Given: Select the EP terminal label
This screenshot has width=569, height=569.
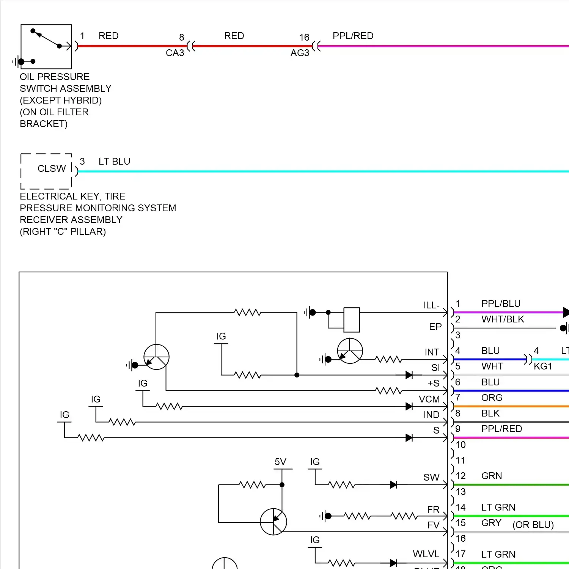Looking at the screenshot, I should 435,327.
